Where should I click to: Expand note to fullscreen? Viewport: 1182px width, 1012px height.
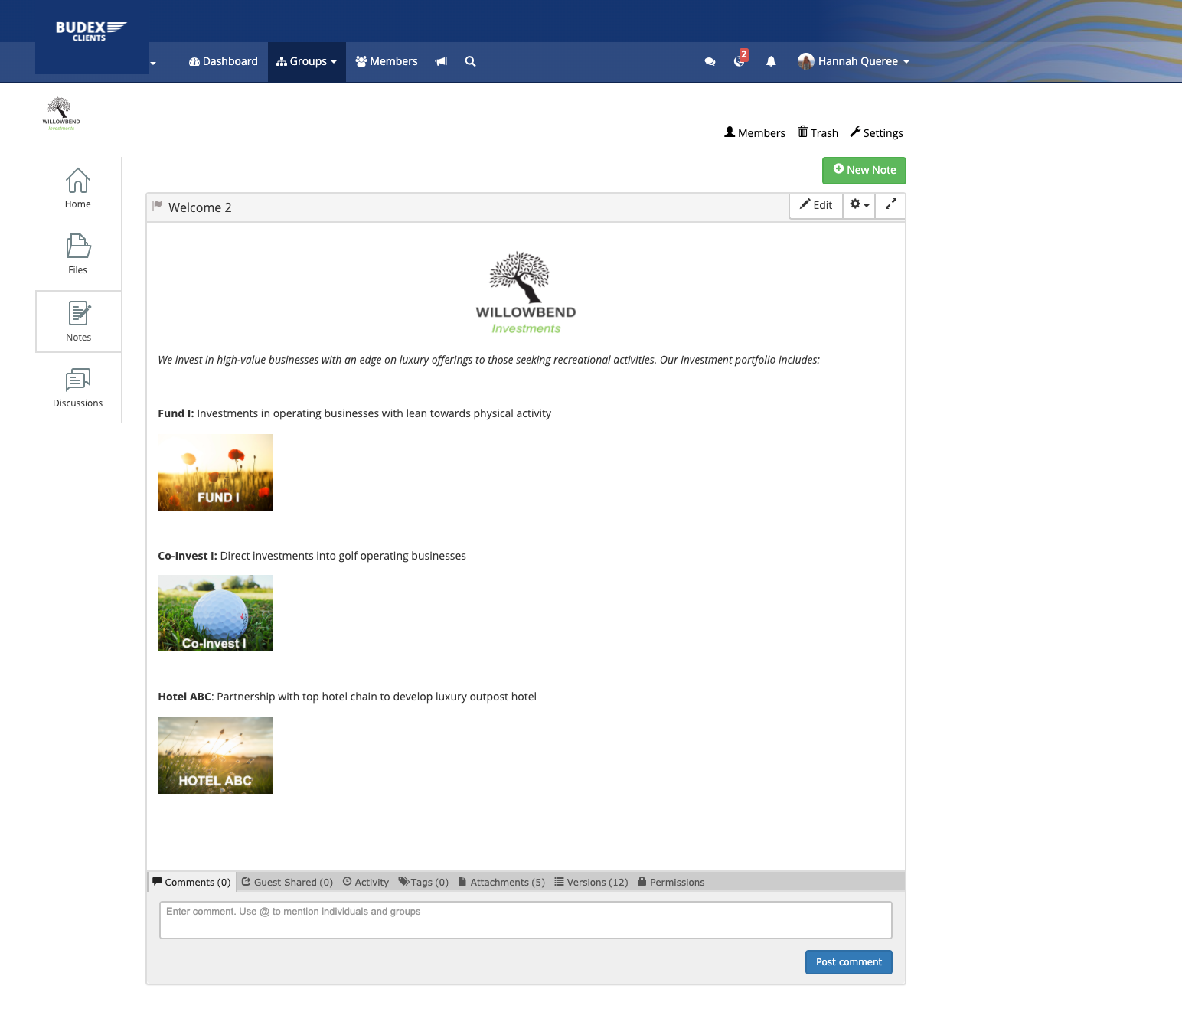tap(890, 204)
